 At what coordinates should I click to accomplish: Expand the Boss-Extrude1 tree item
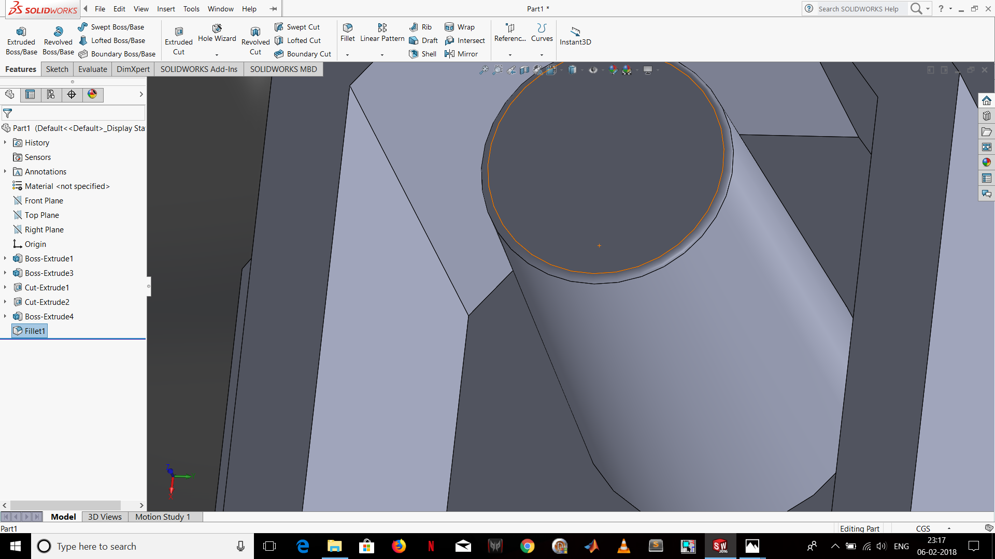point(5,258)
